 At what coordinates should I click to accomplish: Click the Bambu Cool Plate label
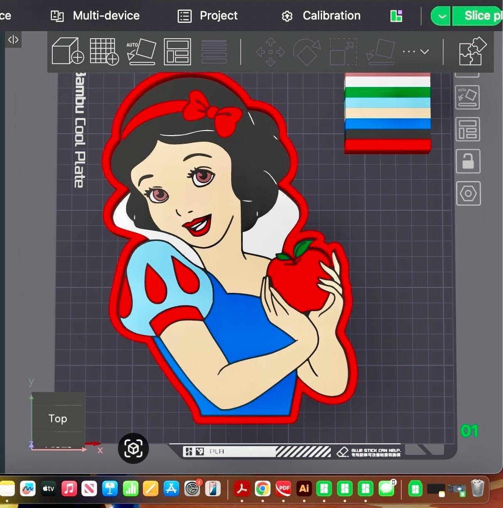pos(80,130)
